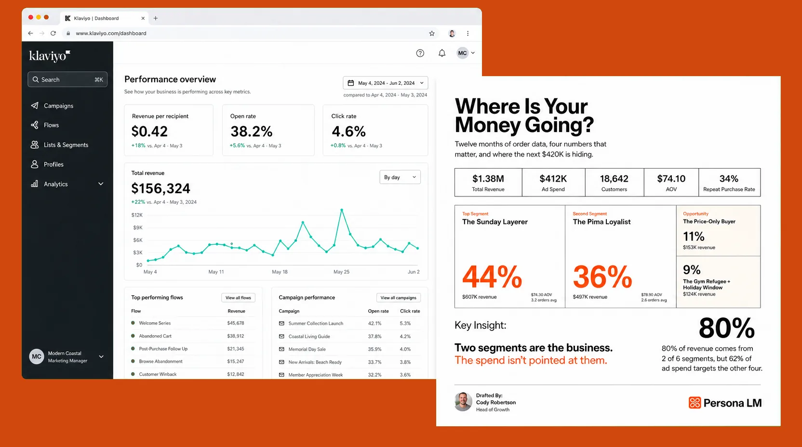Reload the page with the refresh icon
The image size is (802, 447).
[x=53, y=33]
